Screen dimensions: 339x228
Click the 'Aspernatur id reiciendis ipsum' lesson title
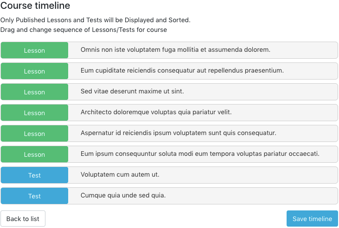[x=178, y=133]
